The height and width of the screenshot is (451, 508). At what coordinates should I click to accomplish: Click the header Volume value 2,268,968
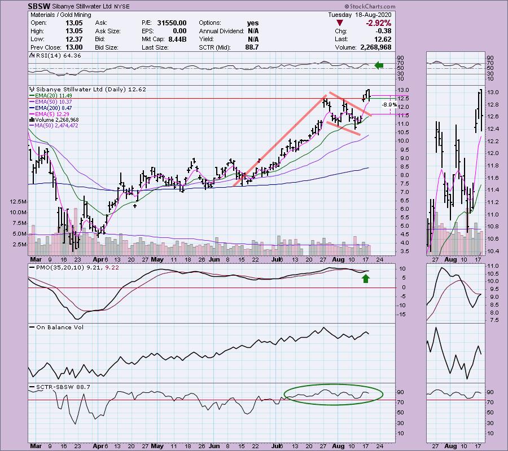376,47
